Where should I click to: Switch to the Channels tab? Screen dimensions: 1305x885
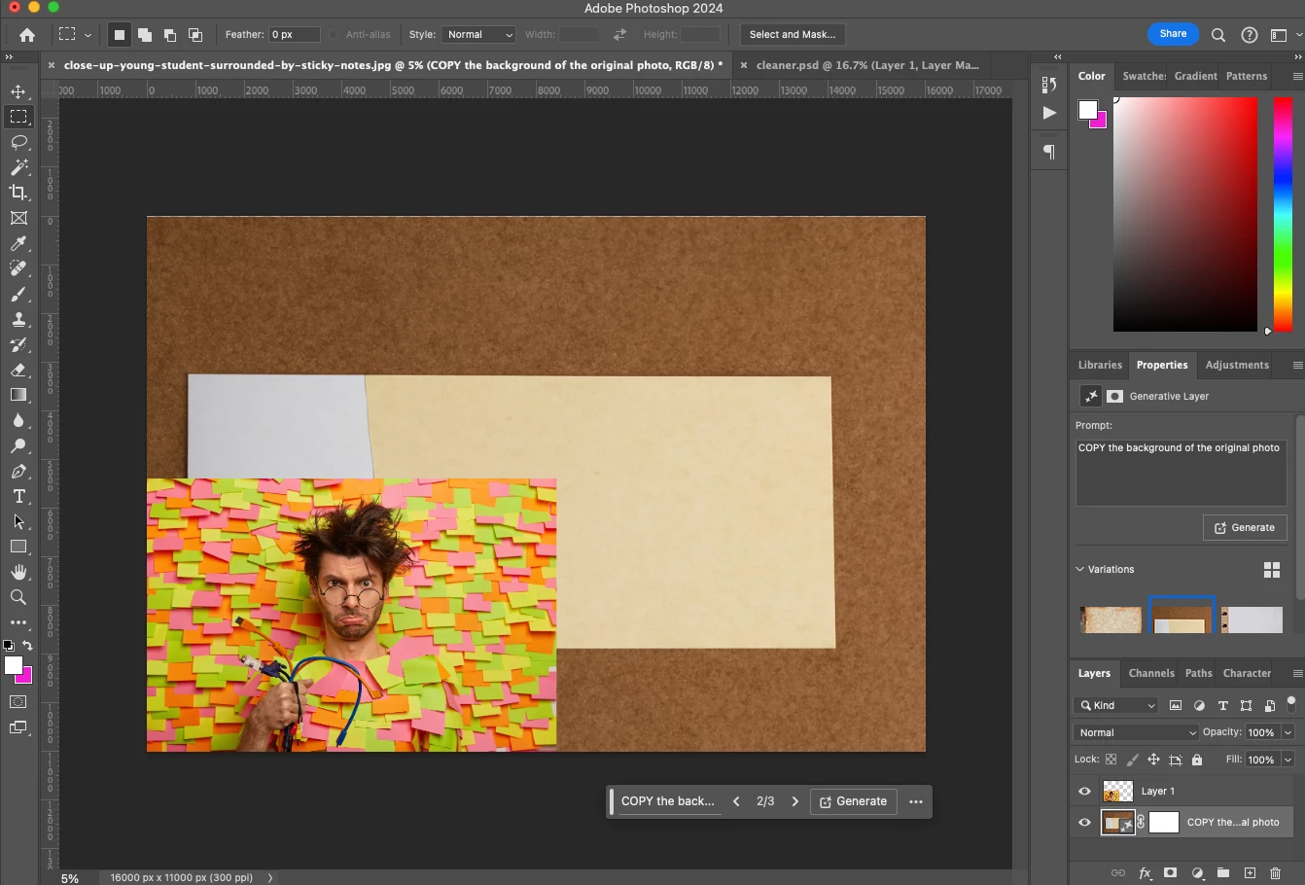(x=1150, y=673)
